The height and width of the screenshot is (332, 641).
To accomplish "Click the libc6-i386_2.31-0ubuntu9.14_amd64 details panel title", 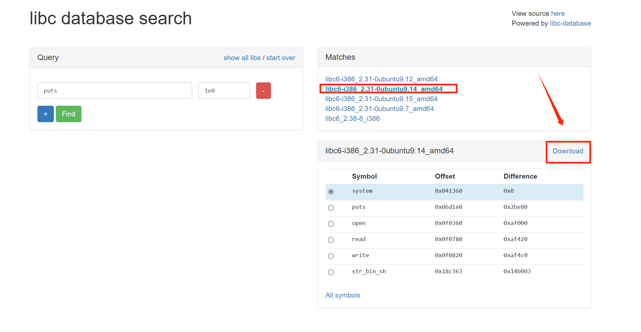I will tap(389, 151).
